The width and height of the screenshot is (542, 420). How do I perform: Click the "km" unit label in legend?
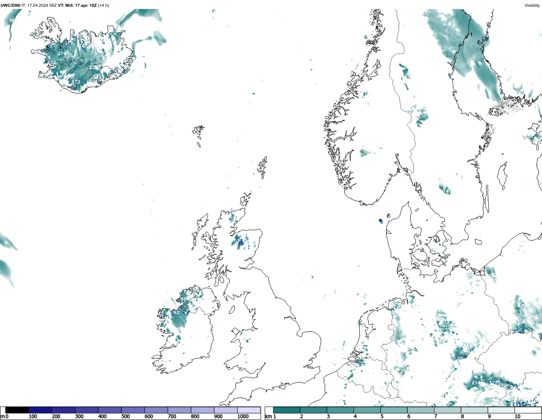[x=268, y=417]
